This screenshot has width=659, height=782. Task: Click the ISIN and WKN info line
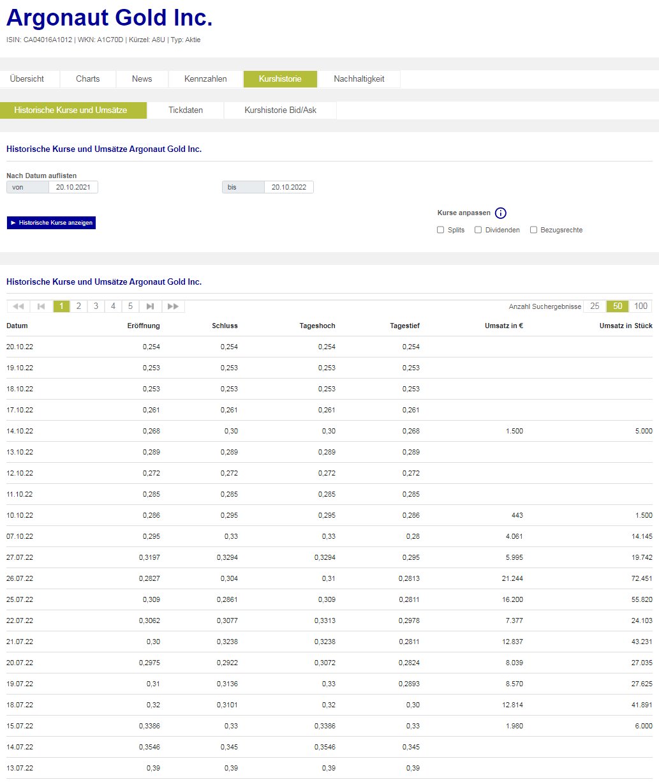(x=103, y=40)
